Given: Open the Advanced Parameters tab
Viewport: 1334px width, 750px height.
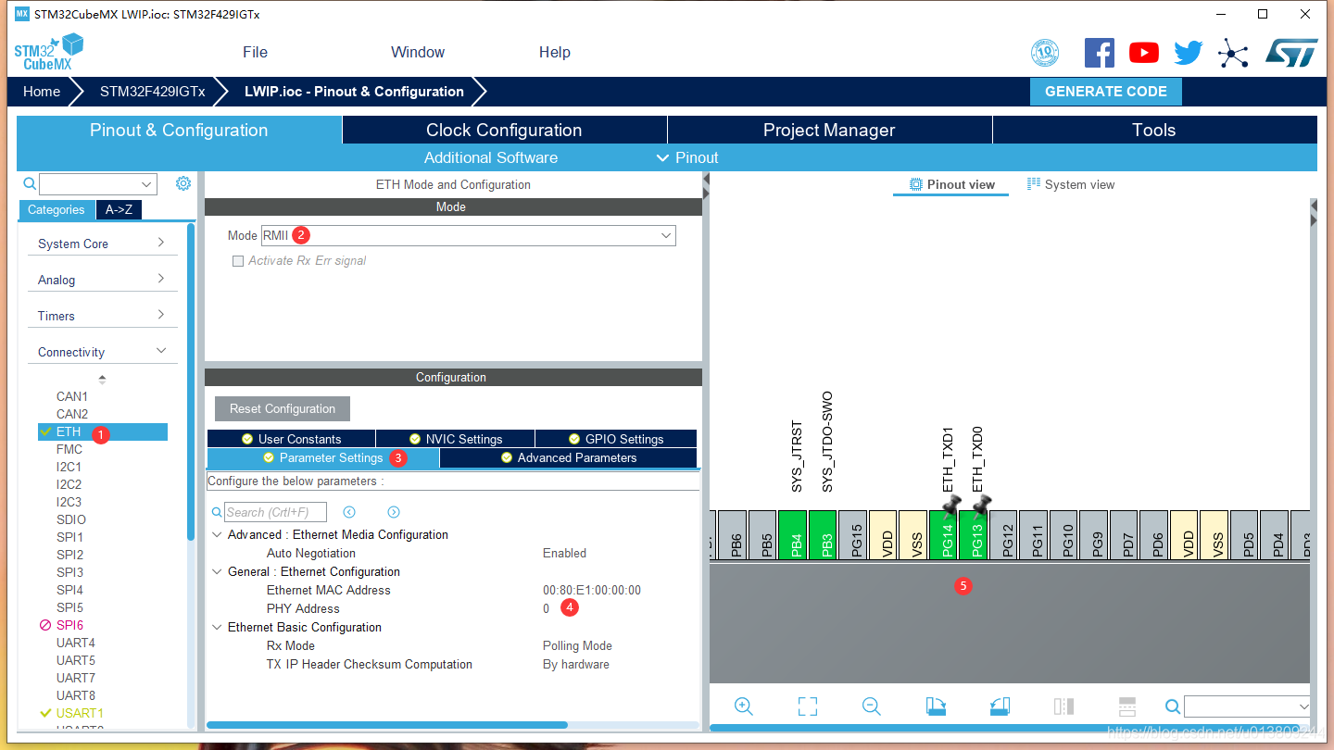Looking at the screenshot, I should 568,457.
